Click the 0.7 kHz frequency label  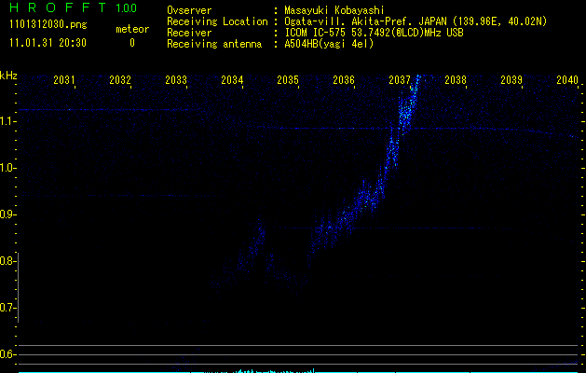tap(7, 308)
